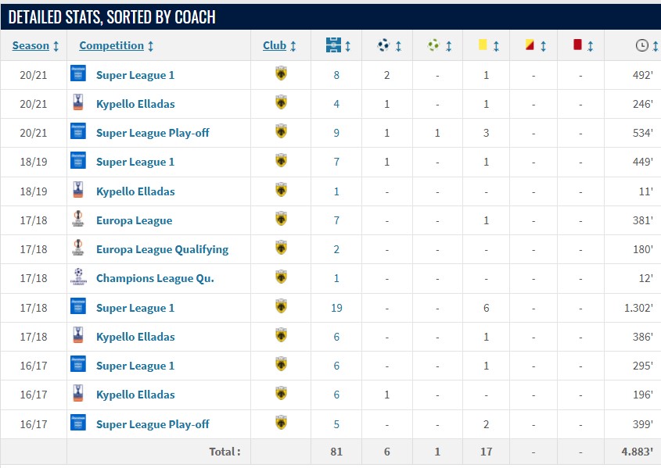The width and height of the screenshot is (661, 468).
Task: Click the assists header icon
Action: click(x=433, y=46)
